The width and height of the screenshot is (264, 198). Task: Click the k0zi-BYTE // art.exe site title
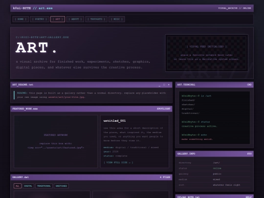33,8
